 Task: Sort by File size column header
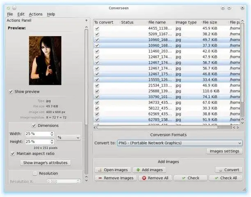click(215, 22)
